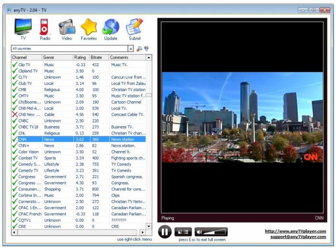This screenshot has height=248, width=336.
Task: Click the 4.56 rating of CN8 New
Action: (79, 115)
